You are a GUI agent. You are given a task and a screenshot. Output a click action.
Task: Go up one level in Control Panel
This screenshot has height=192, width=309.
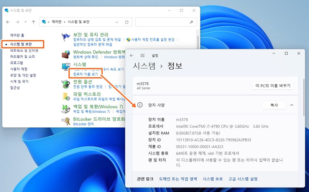[33, 22]
